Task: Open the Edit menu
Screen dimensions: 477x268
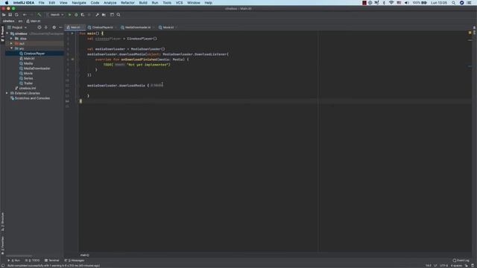Action: coord(52,3)
